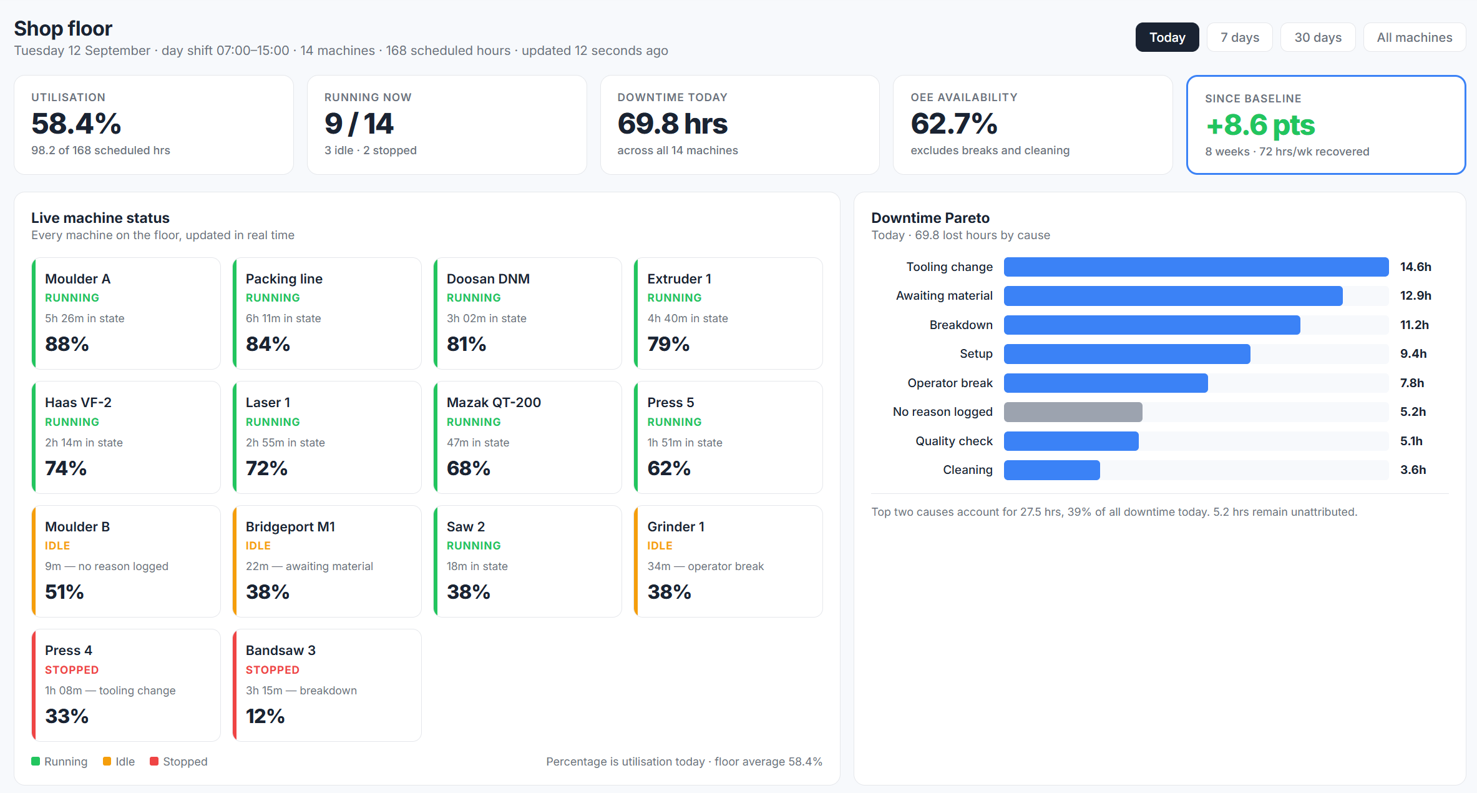The image size is (1477, 793).
Task: Click Moulder A's 88% utilisation figure
Action: (x=67, y=344)
